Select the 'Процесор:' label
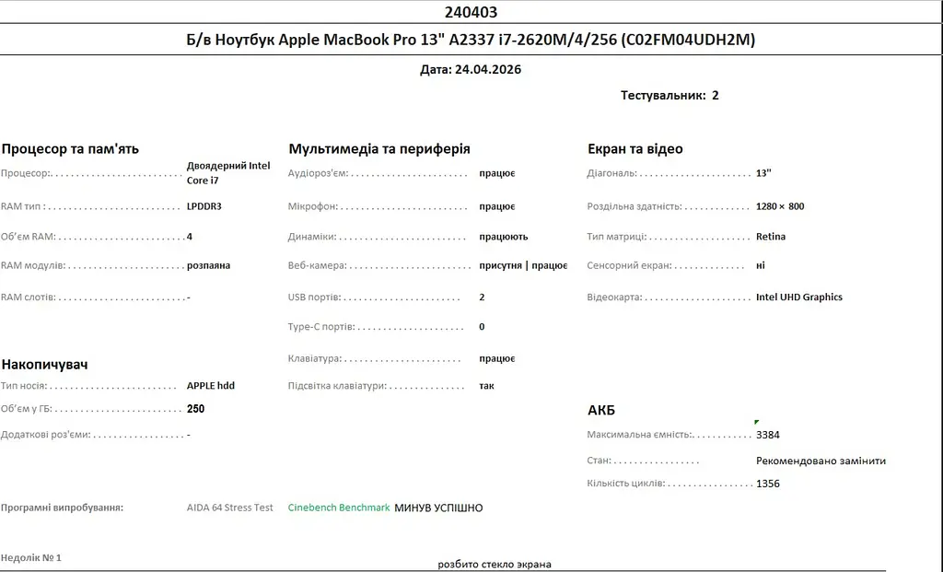 point(25,173)
